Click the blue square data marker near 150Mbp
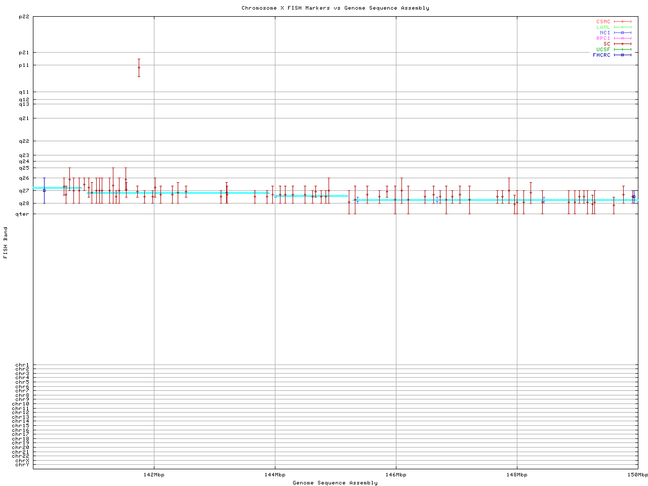This screenshot has width=648, height=486. (634, 196)
